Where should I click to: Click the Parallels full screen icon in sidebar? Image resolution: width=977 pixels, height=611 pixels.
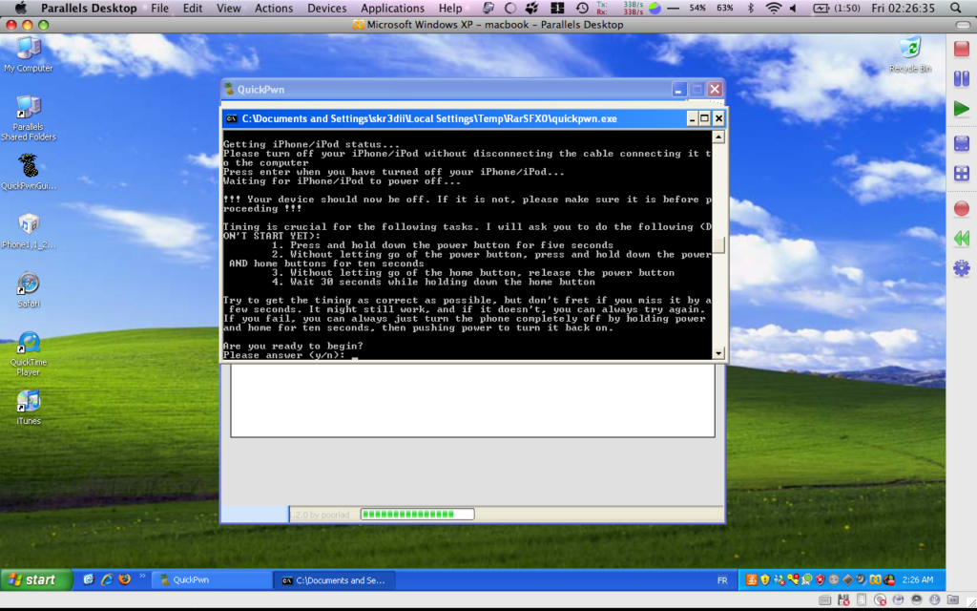click(x=962, y=143)
